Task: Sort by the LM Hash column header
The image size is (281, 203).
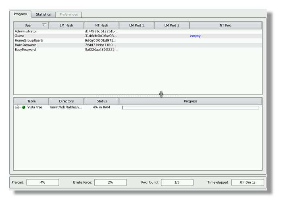Action: [66, 25]
